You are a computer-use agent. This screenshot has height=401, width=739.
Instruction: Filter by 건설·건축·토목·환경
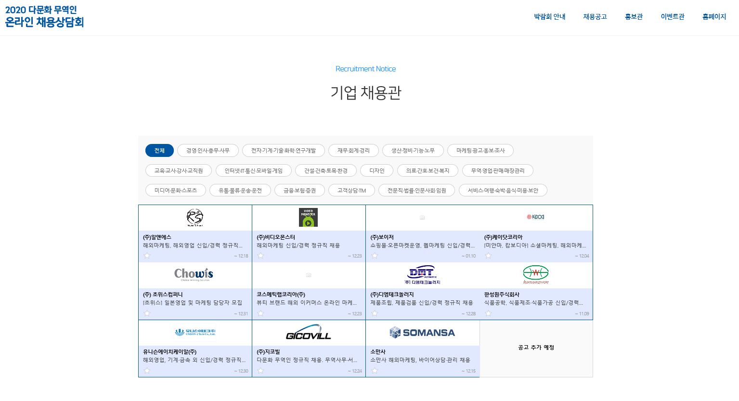pyautogui.click(x=326, y=170)
